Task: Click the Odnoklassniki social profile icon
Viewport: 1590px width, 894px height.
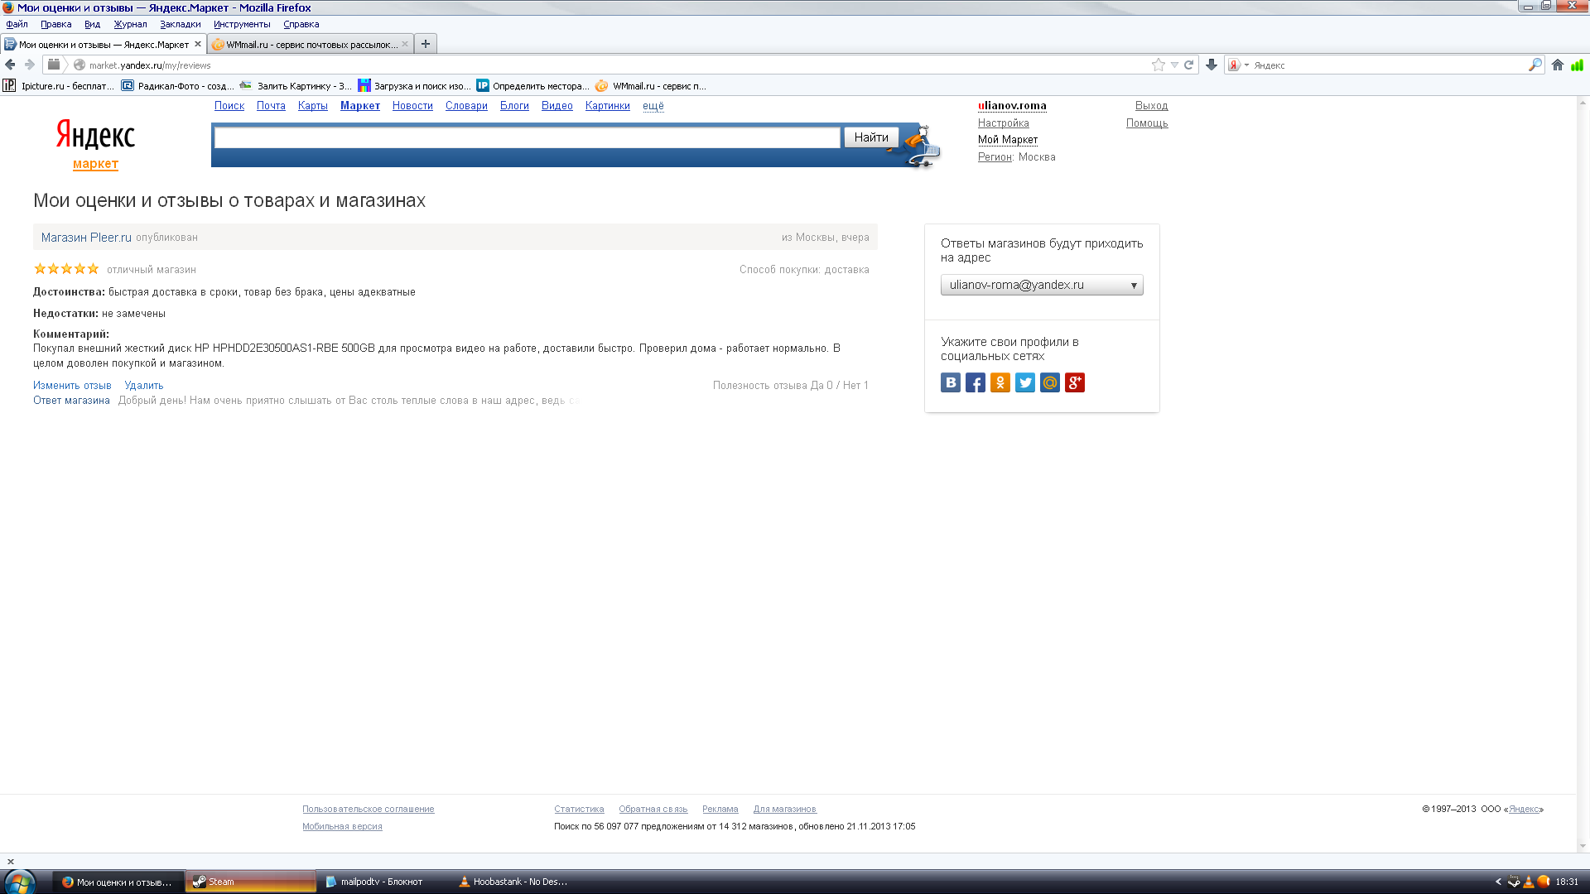Action: pyautogui.click(x=1000, y=382)
